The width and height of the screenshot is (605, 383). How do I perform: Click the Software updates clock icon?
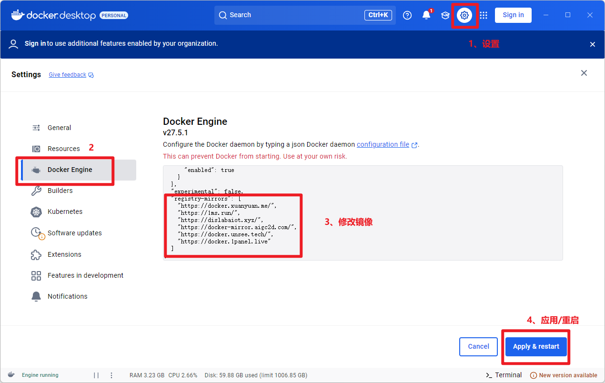[x=37, y=233]
